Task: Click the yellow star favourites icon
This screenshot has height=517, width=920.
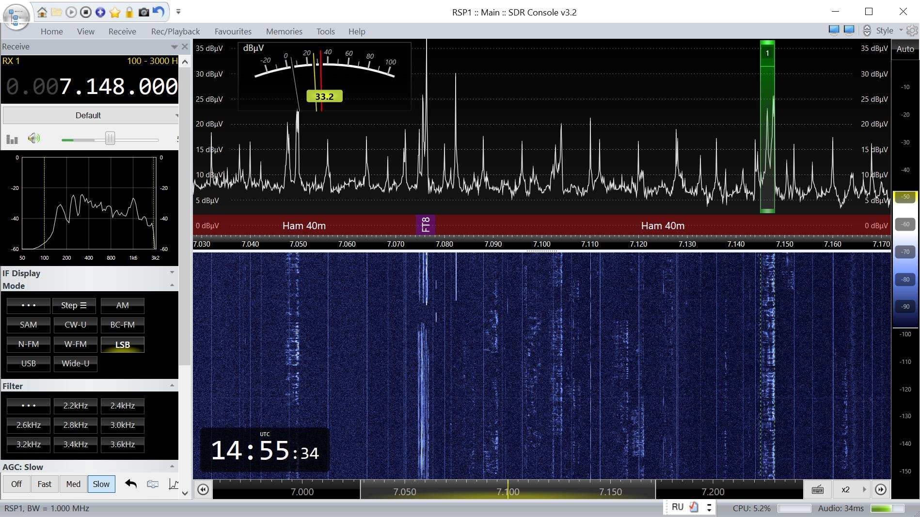Action: coord(115,12)
